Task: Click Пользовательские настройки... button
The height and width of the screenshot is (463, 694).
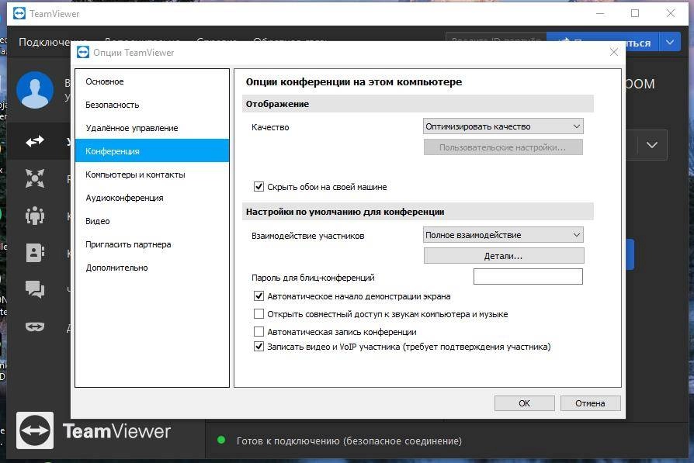Action: point(503,147)
